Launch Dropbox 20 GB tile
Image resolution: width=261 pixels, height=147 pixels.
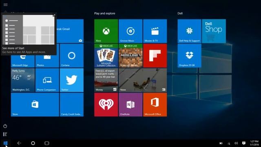pyautogui.click(x=189, y=56)
